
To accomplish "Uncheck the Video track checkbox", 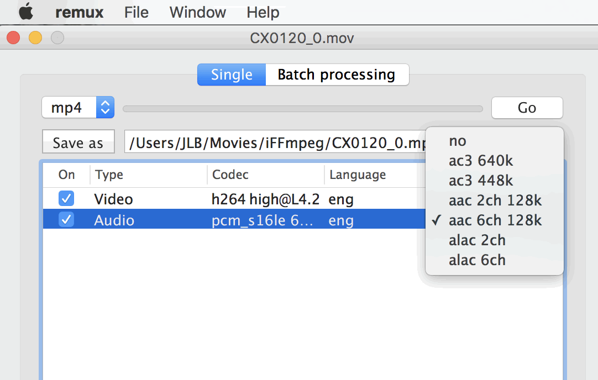I will (x=66, y=199).
